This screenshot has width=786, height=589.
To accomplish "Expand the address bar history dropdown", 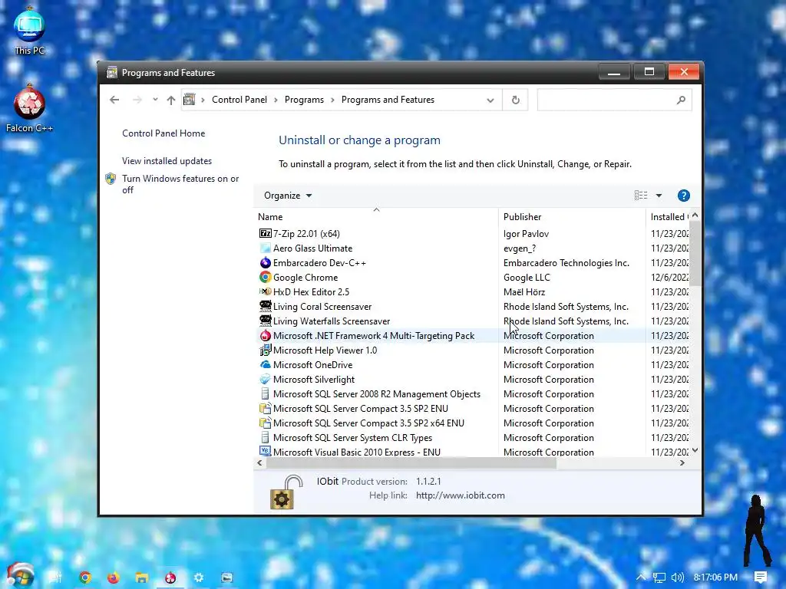I will [x=490, y=100].
